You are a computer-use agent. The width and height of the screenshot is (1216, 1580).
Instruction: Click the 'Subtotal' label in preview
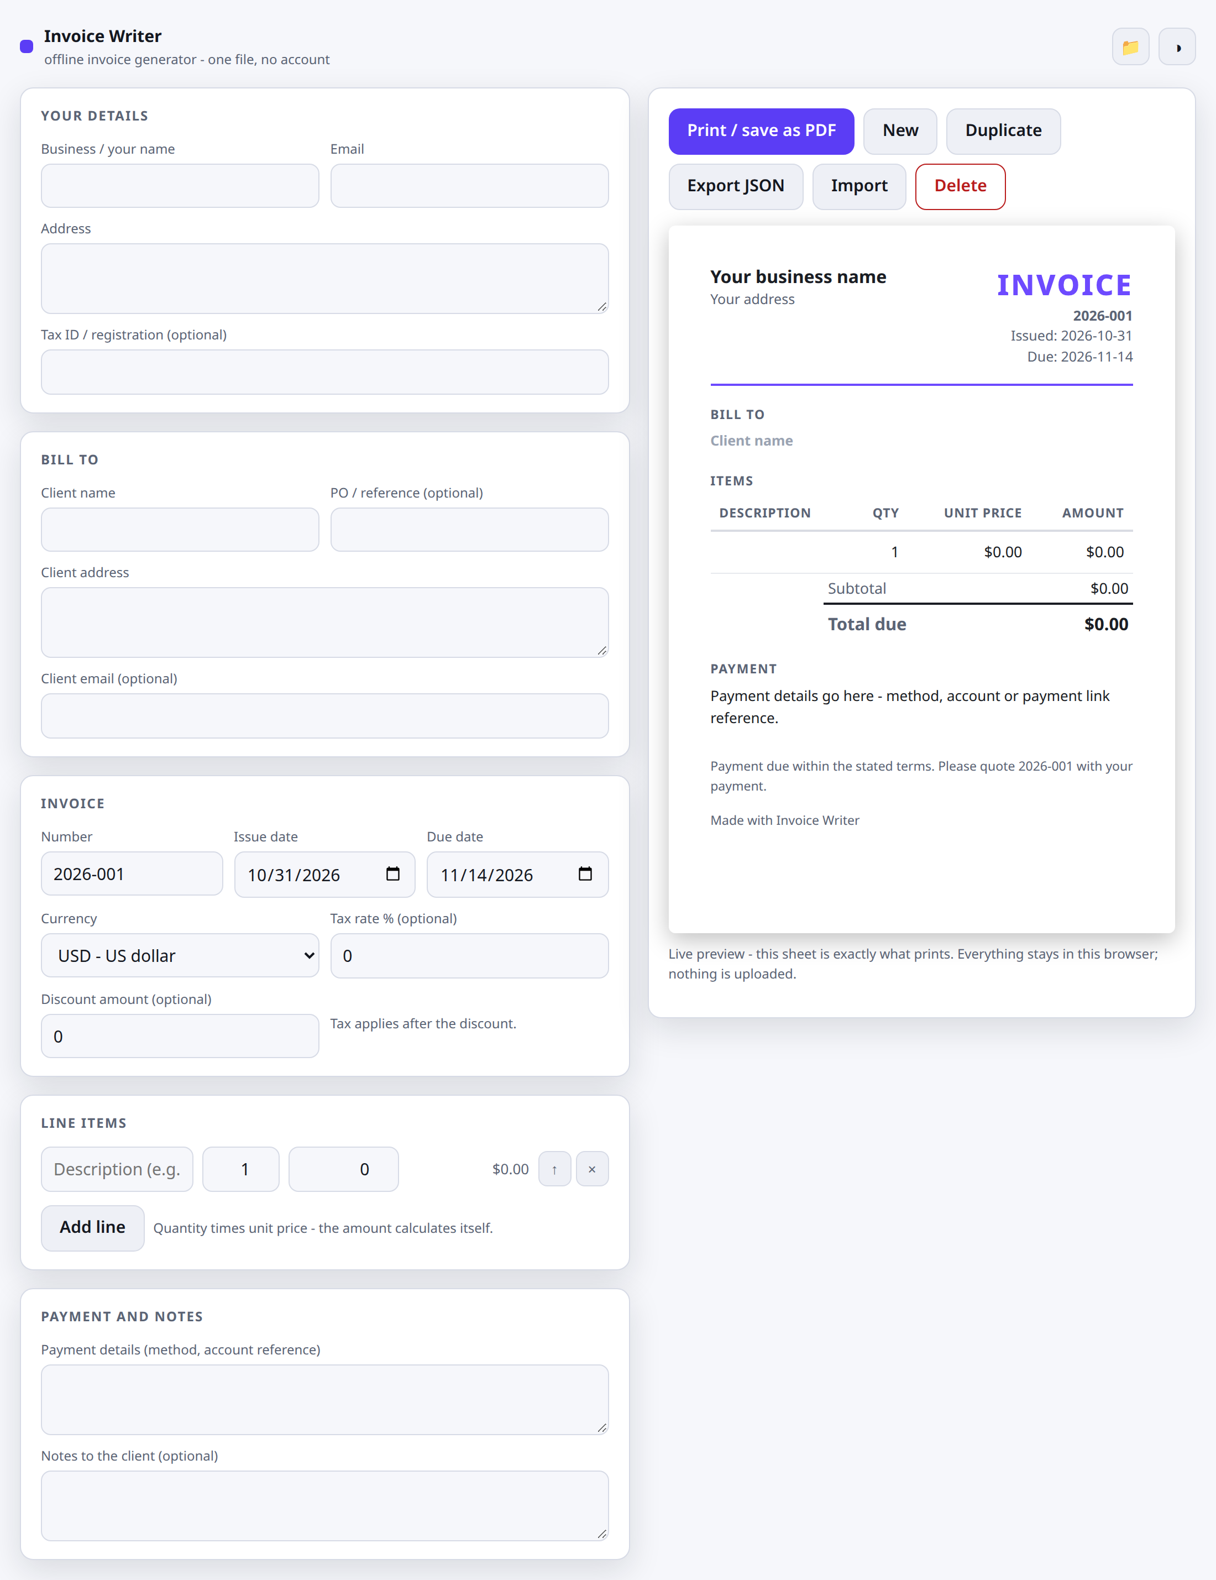857,589
